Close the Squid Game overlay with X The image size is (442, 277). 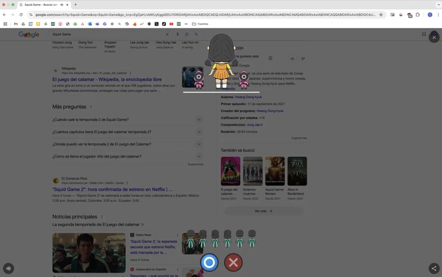(x=434, y=37)
